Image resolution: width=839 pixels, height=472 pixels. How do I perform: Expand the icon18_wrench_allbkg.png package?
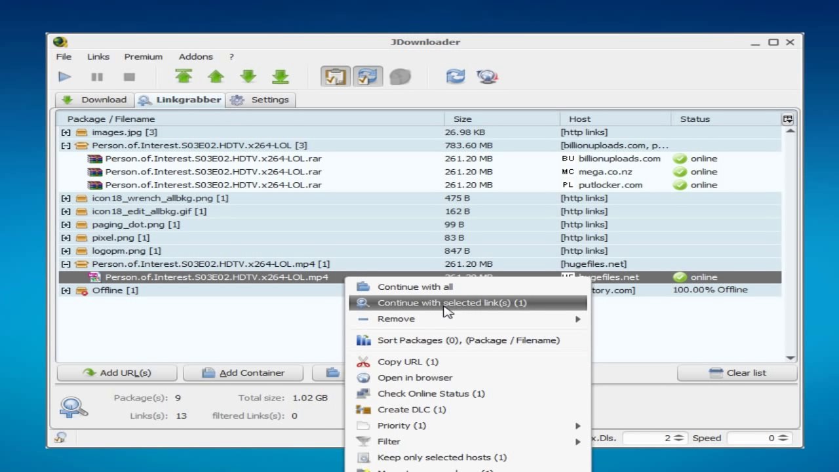66,198
